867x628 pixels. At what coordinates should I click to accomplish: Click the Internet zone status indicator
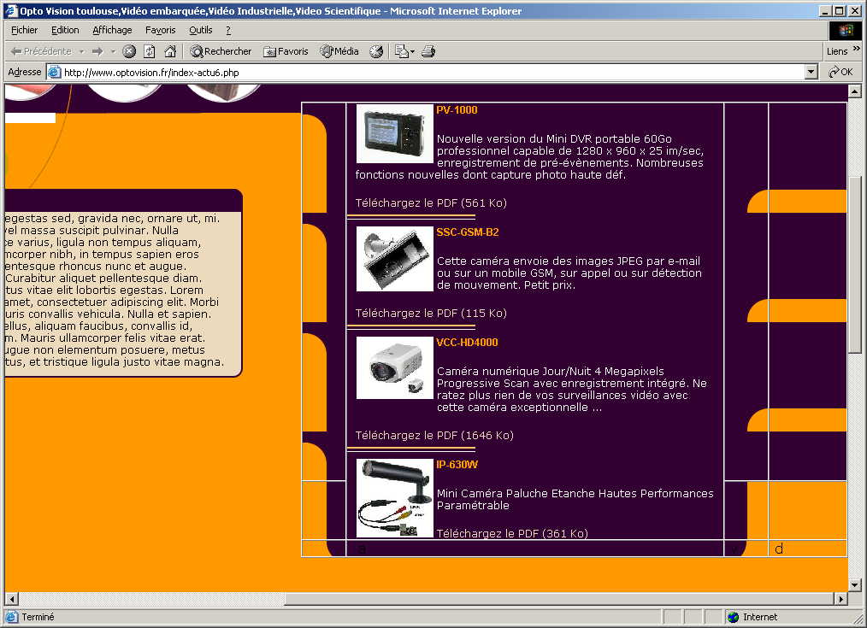[x=752, y=617]
